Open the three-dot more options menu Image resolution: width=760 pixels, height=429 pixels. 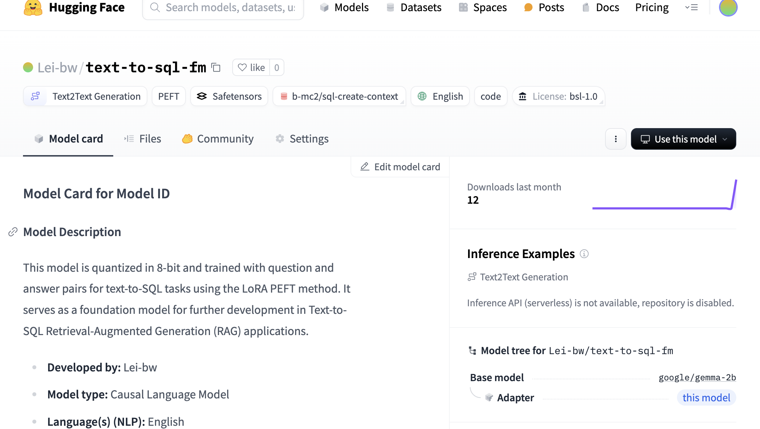coord(616,139)
